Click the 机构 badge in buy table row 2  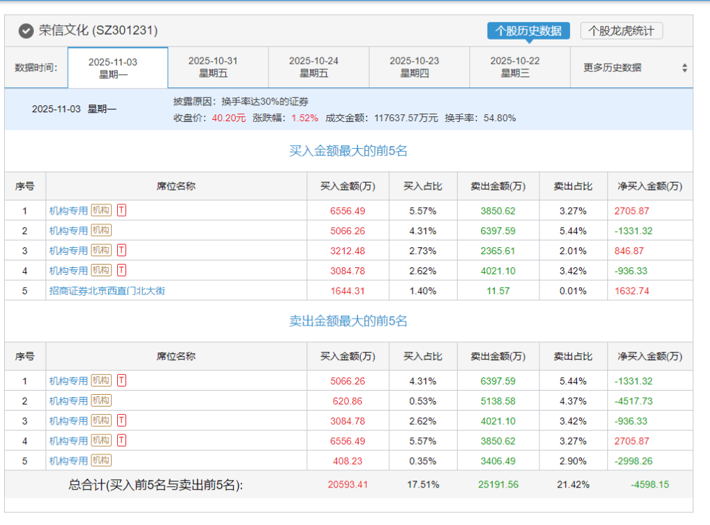101,230
